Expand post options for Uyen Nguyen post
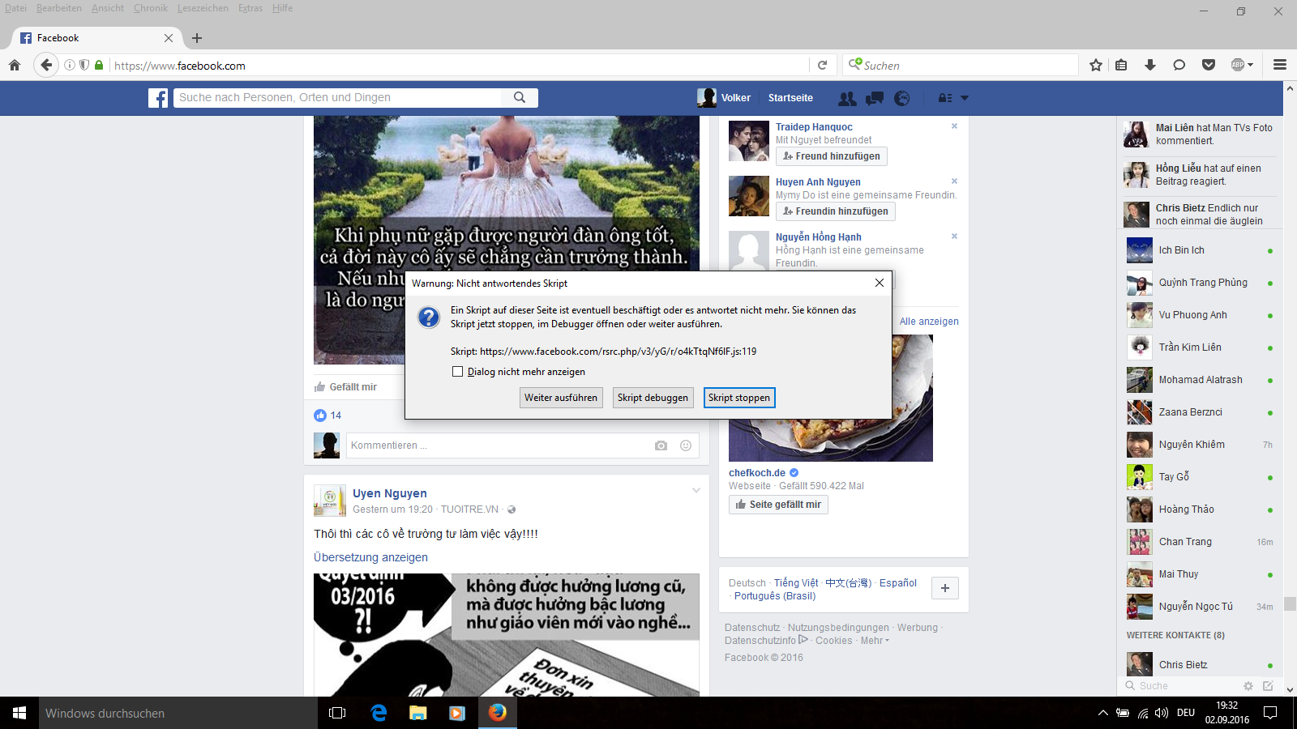The image size is (1297, 729). pyautogui.click(x=696, y=490)
